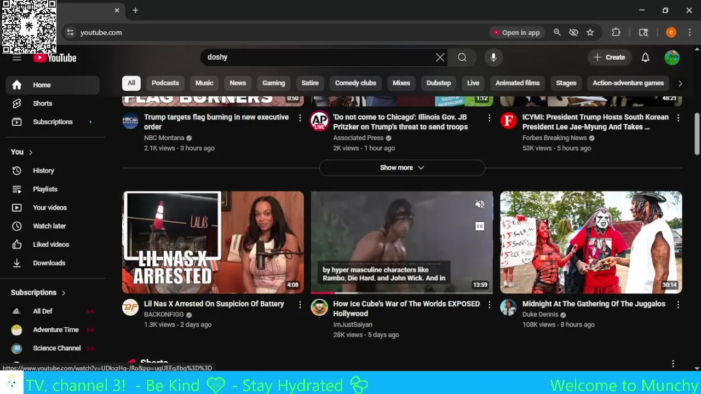This screenshot has width=701, height=394.
Task: Open options for ICYMI South Korean President video
Action: [678, 118]
